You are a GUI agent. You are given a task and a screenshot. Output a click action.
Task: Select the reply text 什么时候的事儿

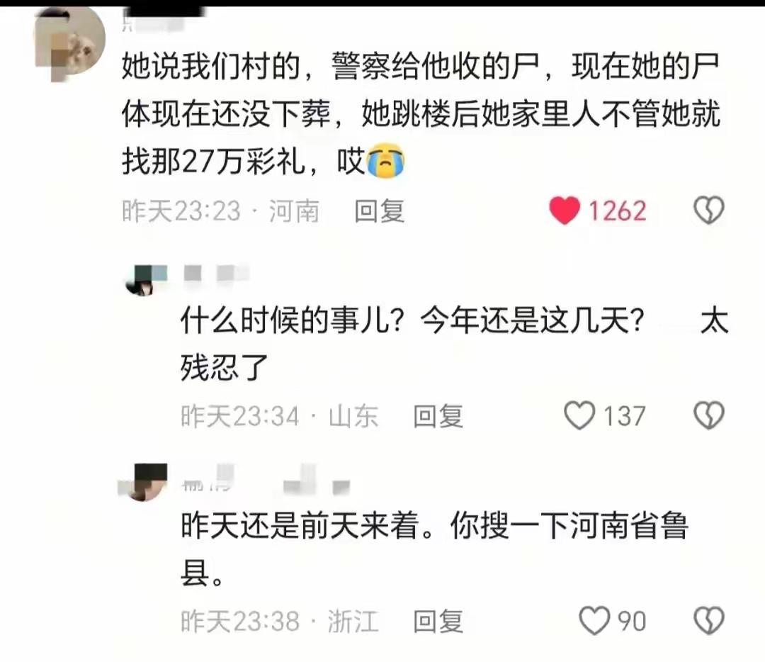tap(454, 344)
